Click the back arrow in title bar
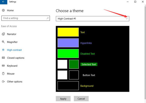The image size is (146, 103). click(x=4, y=2)
